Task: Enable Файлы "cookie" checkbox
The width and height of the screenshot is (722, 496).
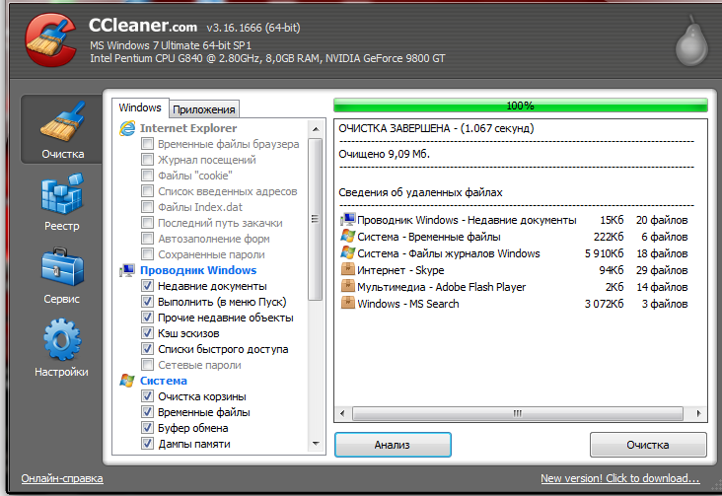Action: point(147,175)
